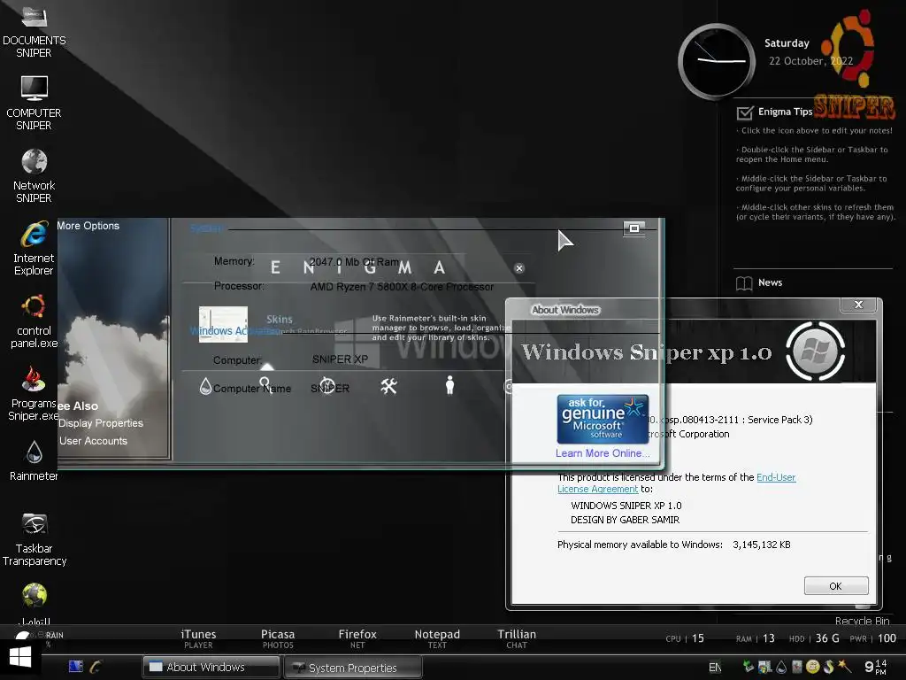
Task: Switch to the System Properties taskbar button
Action: (x=353, y=668)
